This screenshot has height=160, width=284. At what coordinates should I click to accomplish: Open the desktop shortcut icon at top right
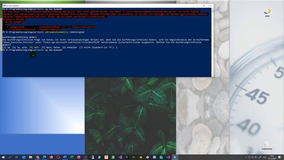pos(267,12)
